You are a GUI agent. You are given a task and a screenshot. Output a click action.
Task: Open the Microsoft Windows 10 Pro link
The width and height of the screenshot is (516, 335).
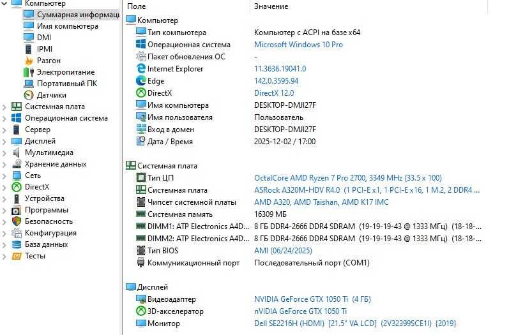coord(298,45)
